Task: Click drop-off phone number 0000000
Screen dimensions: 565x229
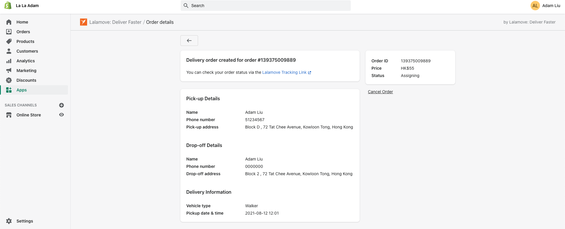Action: (x=254, y=166)
